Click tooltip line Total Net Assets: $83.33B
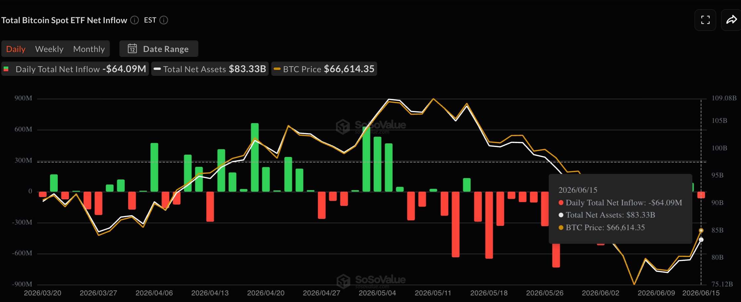 click(607, 215)
